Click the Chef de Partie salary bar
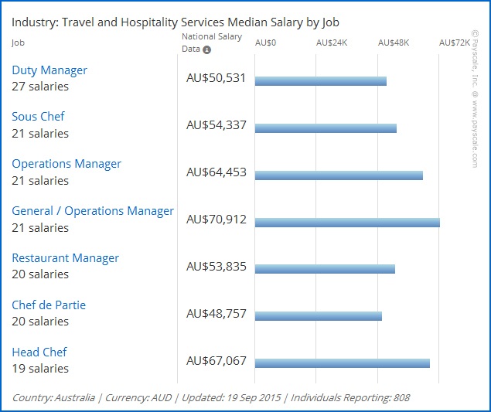491x412 pixels. click(318, 316)
